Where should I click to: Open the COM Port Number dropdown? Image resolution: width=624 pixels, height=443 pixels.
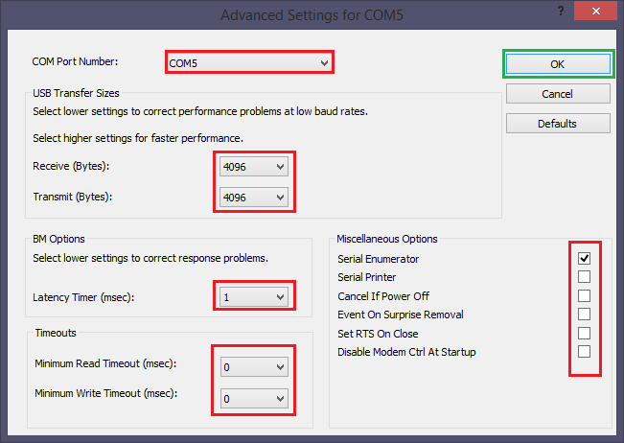249,62
